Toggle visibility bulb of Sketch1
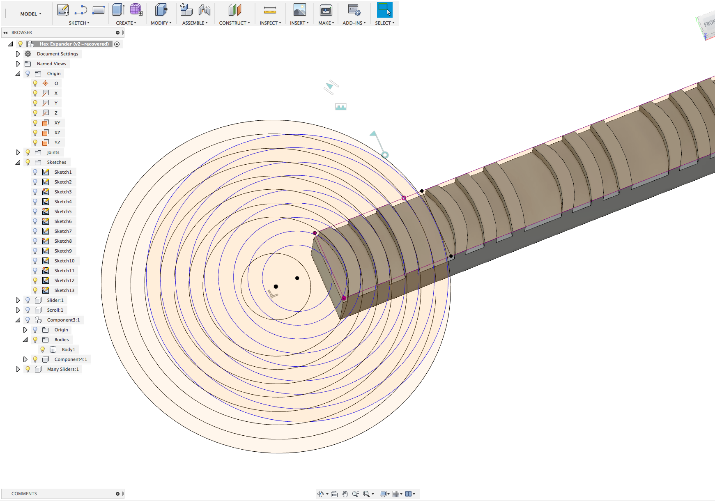This screenshot has height=501, width=715. [x=35, y=172]
